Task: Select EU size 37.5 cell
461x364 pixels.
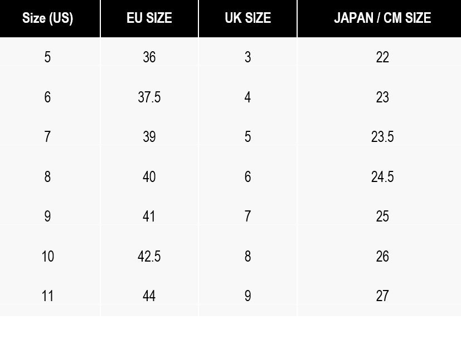Action: (149, 97)
